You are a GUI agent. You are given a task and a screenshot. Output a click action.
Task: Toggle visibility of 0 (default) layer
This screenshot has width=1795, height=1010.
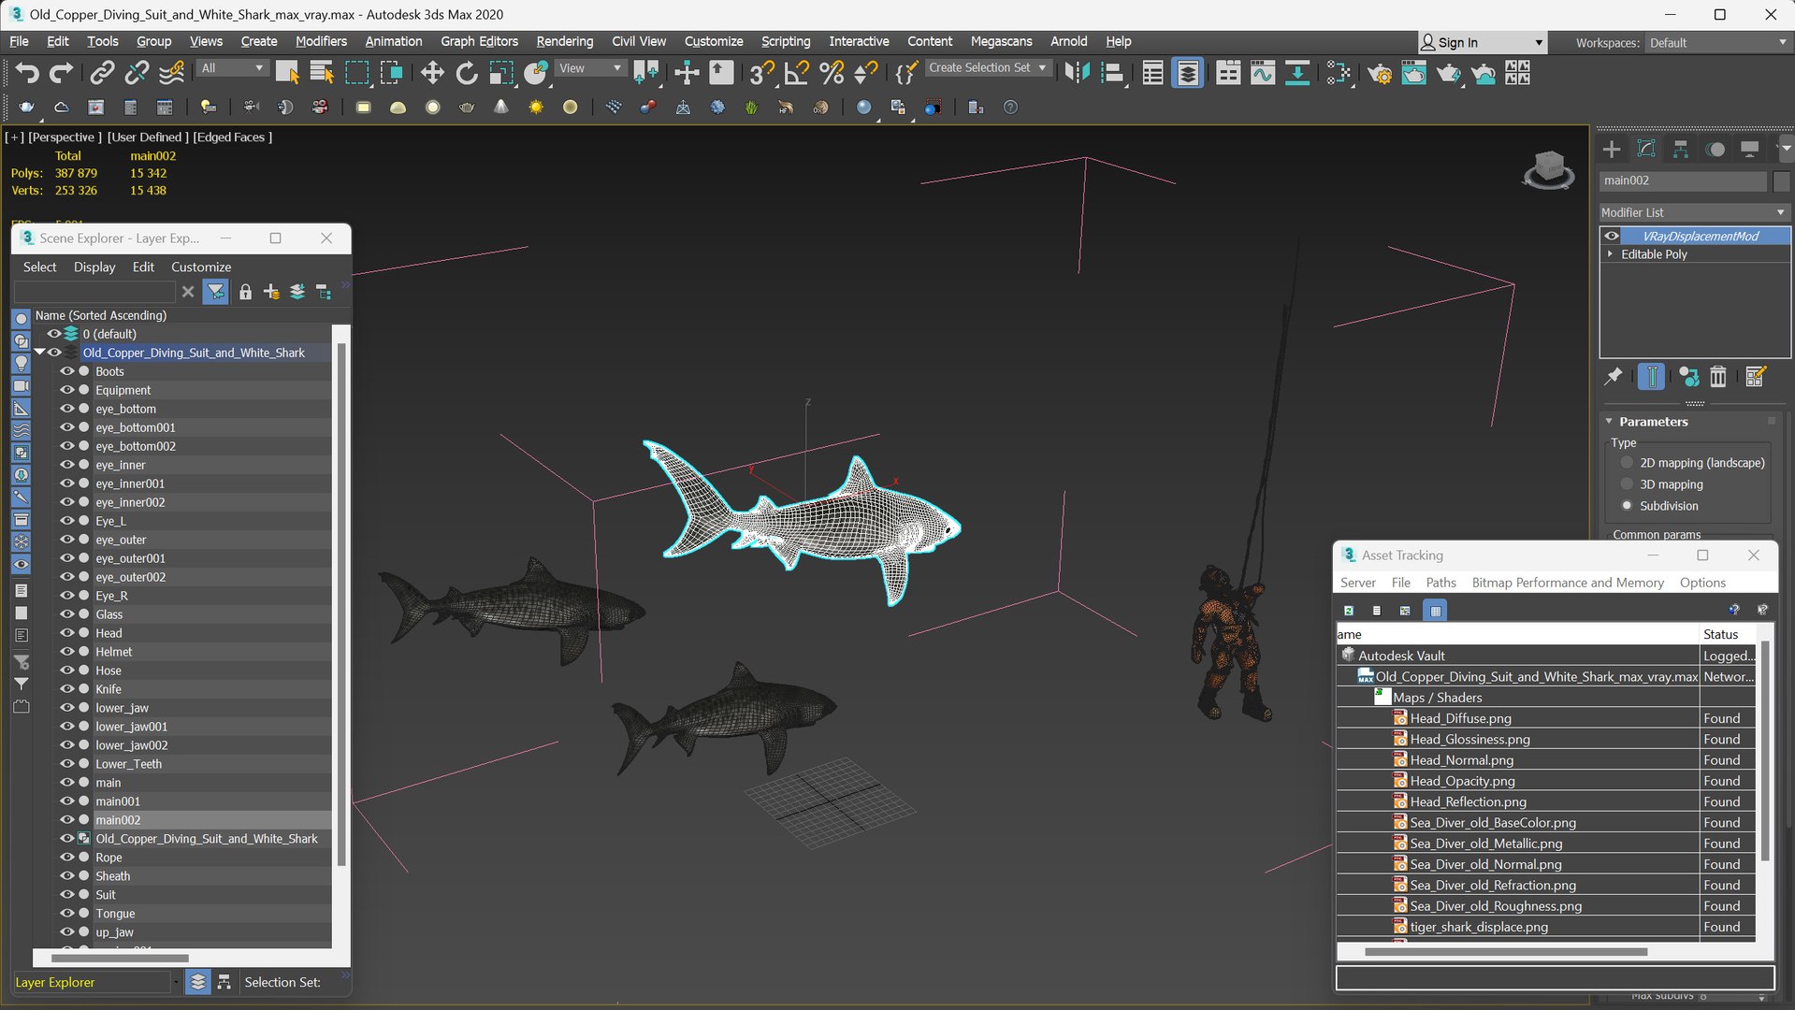point(54,334)
